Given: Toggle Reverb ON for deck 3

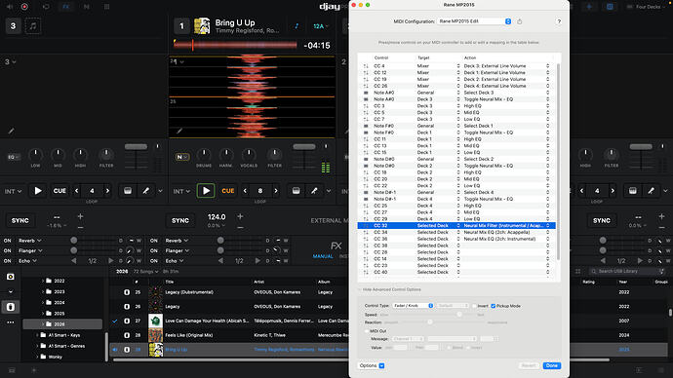Looking at the screenshot, I should click(7, 241).
